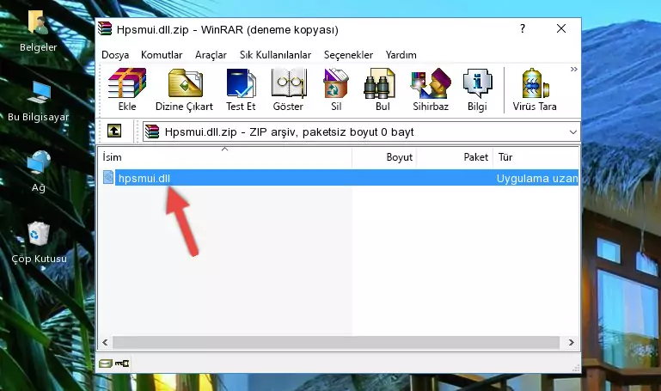
Task: Start Virüs Tara virus scan
Action: tap(535, 89)
